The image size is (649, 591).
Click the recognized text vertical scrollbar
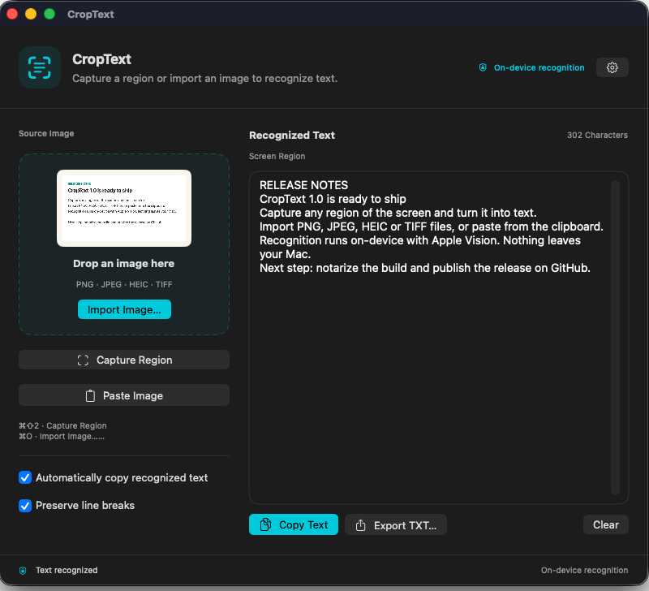click(x=615, y=338)
